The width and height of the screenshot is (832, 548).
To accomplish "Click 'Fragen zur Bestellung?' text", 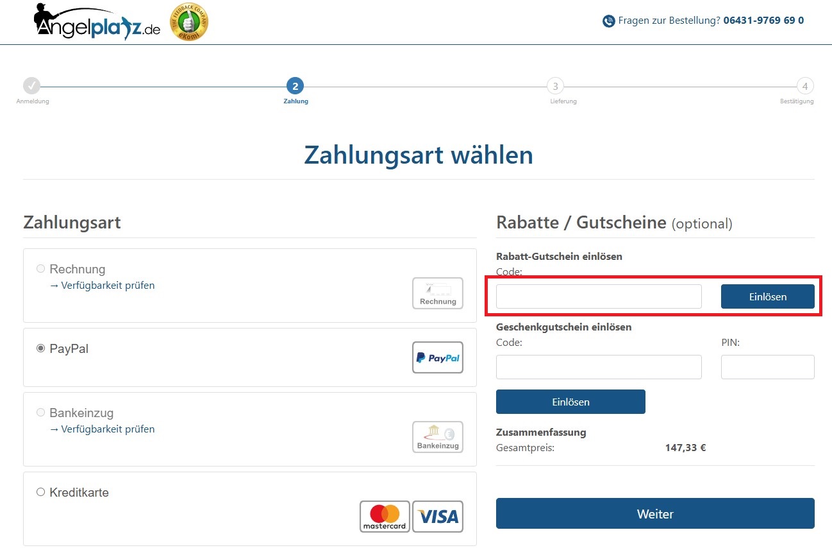I will (669, 21).
